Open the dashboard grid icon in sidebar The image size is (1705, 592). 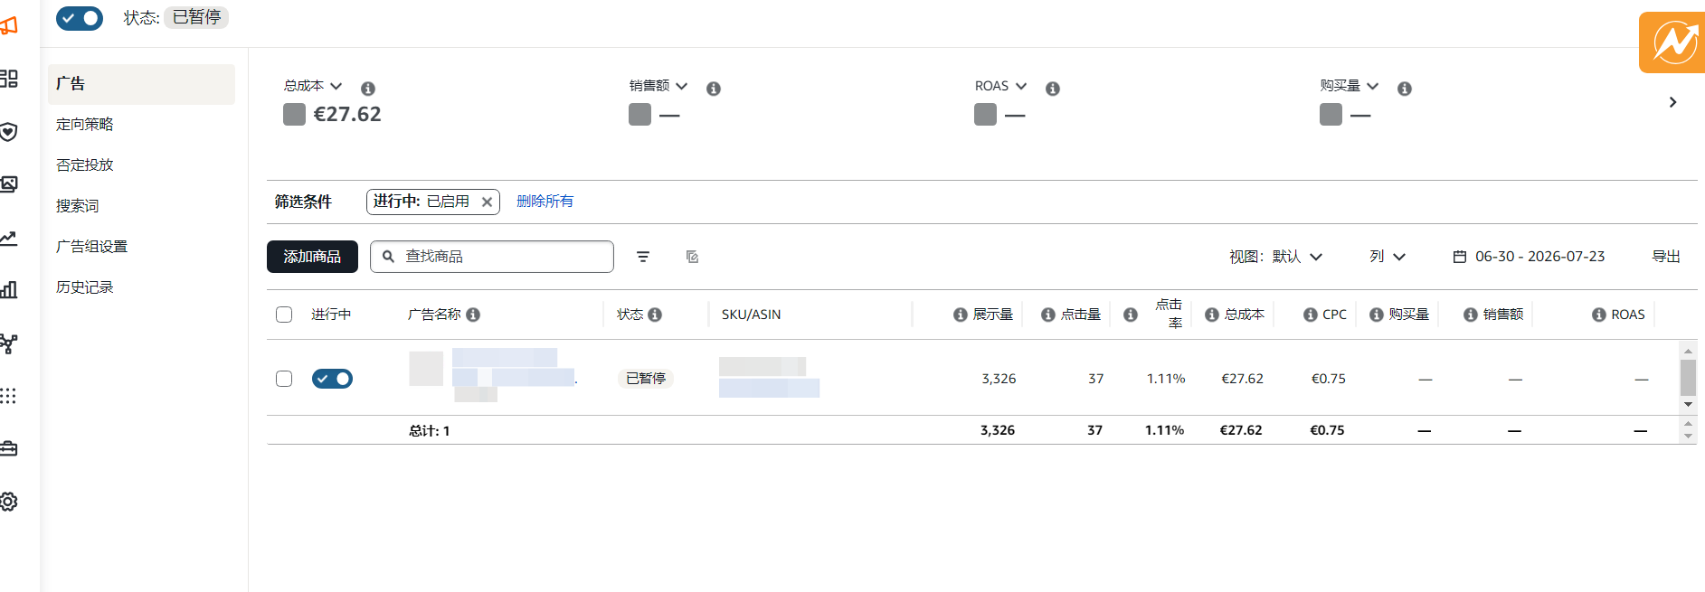pyautogui.click(x=9, y=79)
